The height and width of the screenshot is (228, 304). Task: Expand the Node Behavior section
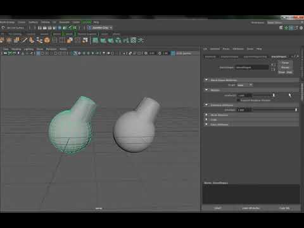[x=206, y=115]
